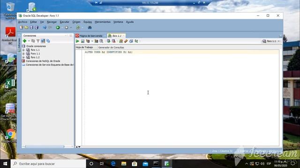Click the New file icon in main toolbar
300x168 pixels.
click(x=22, y=28)
